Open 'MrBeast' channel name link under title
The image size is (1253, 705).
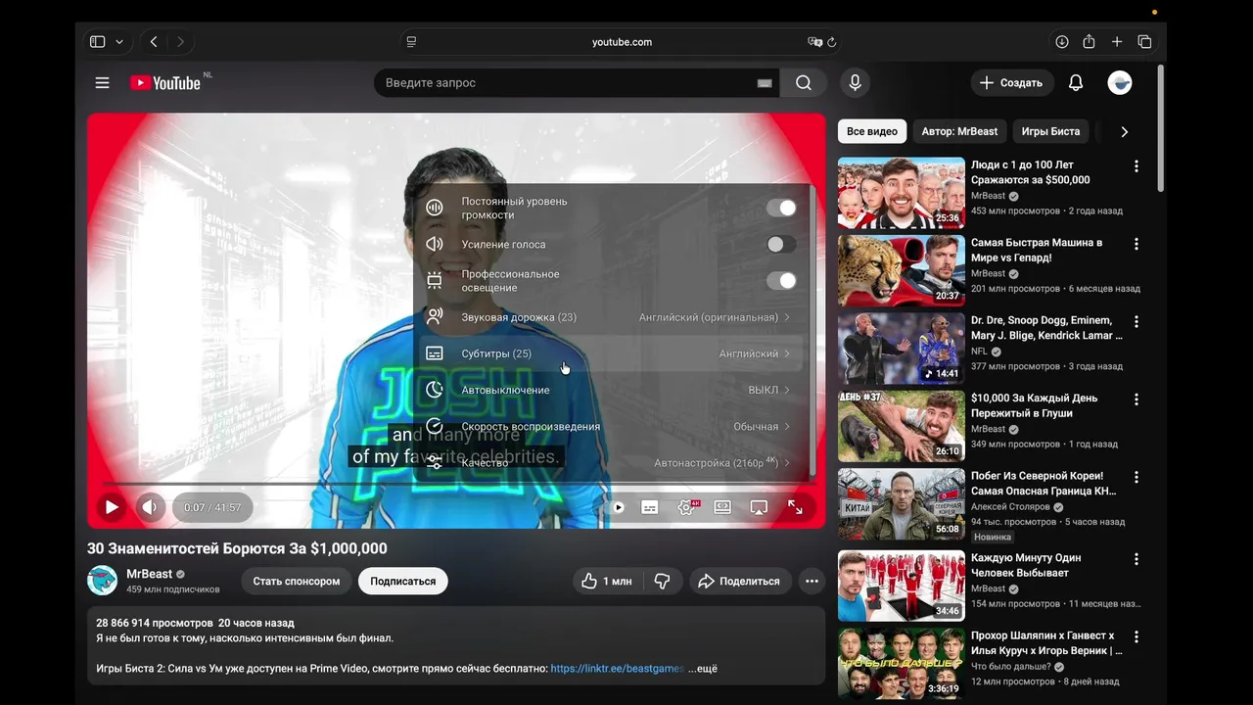coord(149,574)
